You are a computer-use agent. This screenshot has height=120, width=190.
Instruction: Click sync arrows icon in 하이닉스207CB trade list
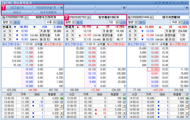pos(62,94)
